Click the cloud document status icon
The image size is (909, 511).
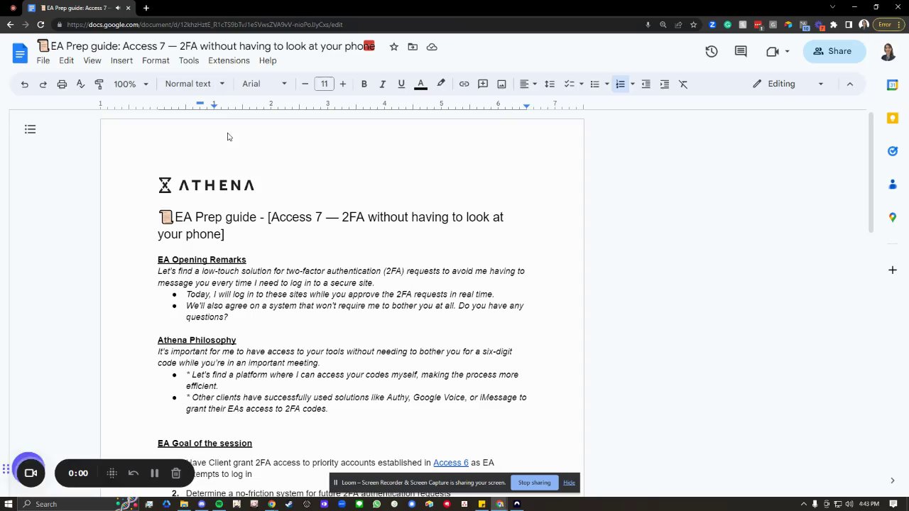click(x=432, y=47)
